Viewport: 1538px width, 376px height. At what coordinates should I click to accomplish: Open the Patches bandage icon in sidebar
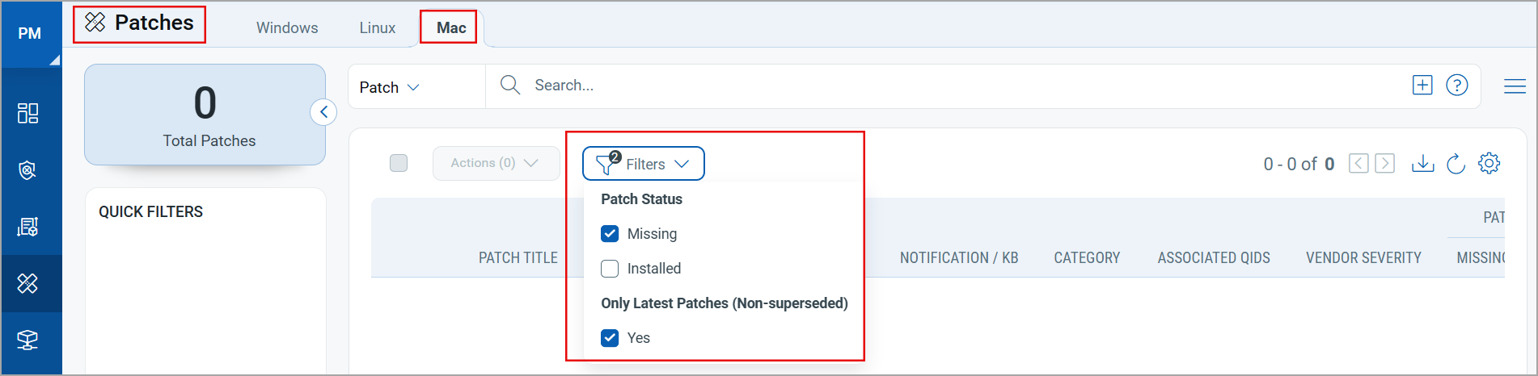tap(27, 283)
